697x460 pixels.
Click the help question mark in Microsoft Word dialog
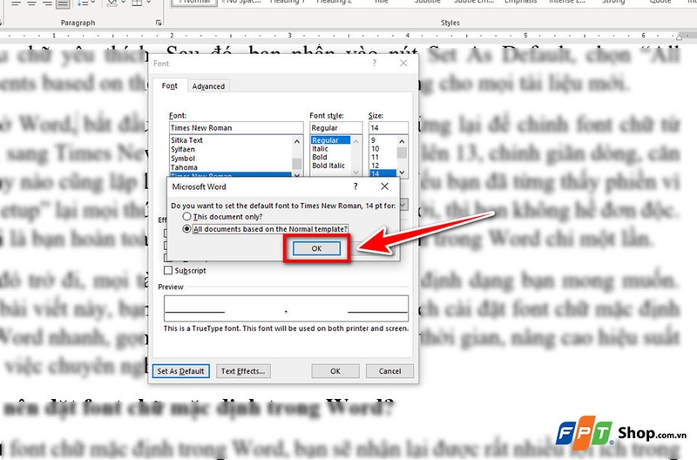(x=355, y=186)
